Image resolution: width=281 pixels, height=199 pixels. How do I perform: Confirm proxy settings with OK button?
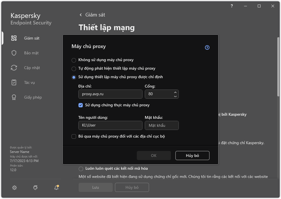[154, 156]
